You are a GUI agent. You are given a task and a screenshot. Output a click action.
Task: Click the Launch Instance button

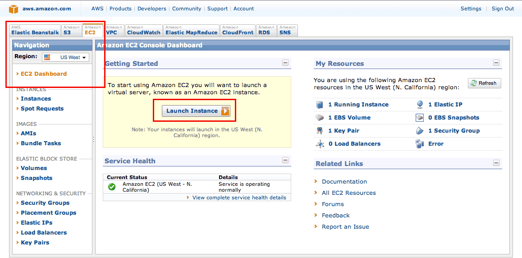point(196,111)
